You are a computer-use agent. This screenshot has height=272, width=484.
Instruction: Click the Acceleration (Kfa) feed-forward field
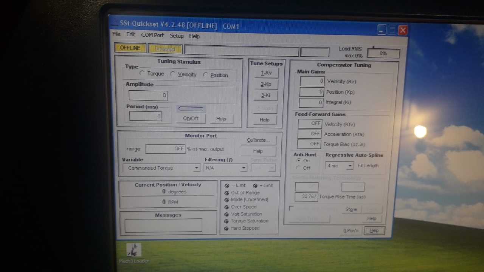[x=309, y=134]
